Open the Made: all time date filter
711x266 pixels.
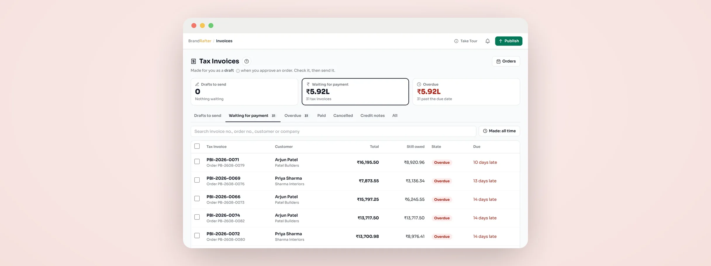coord(499,131)
